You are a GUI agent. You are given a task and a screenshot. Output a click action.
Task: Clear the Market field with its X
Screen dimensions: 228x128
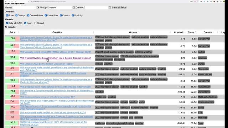38,7
